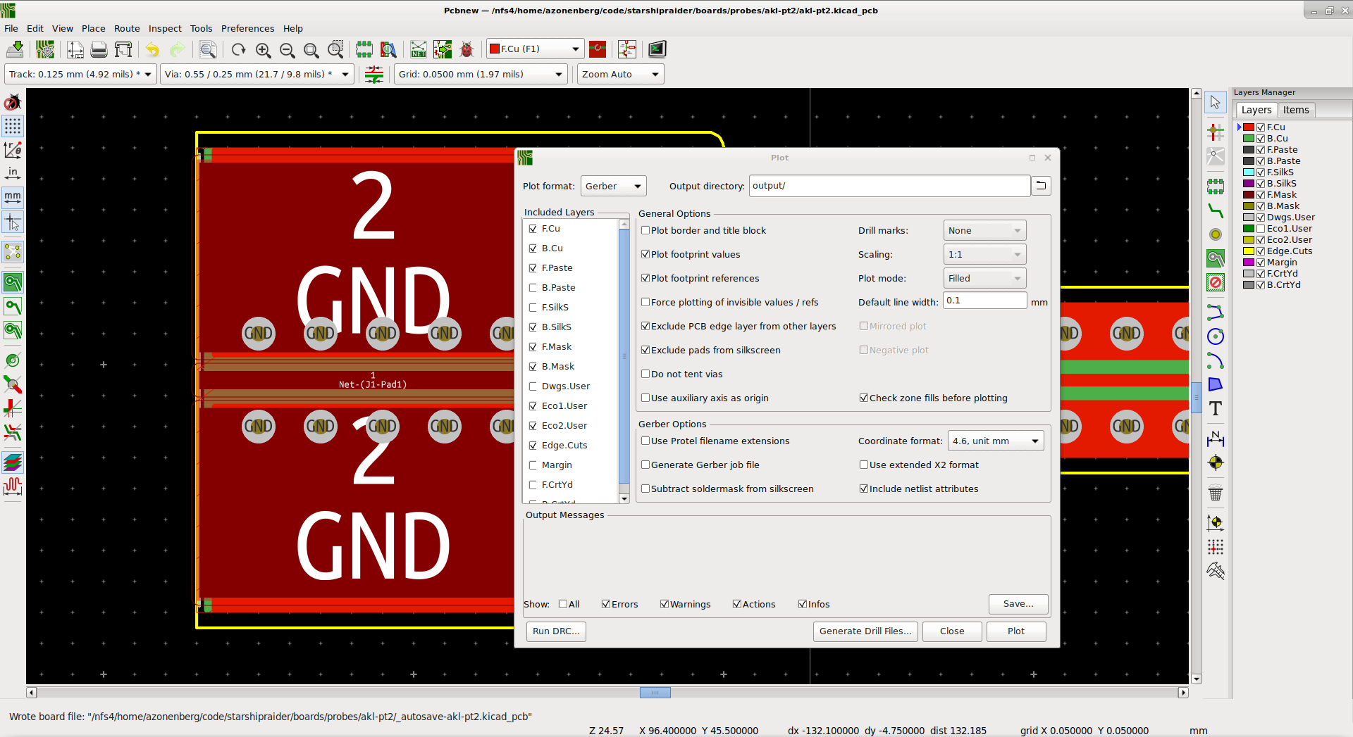This screenshot has width=1353, height=737.
Task: Change the Coordinate format dropdown
Action: [995, 441]
